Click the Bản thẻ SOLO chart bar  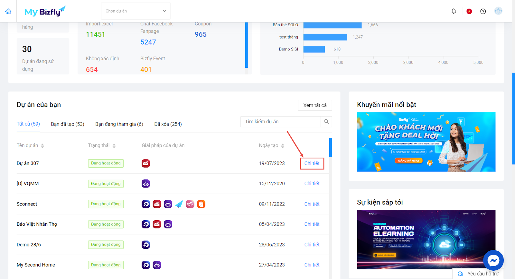(x=332, y=25)
